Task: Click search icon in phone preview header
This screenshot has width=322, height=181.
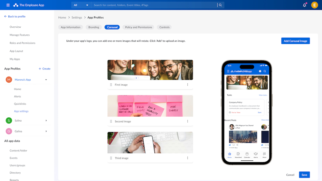Action: point(265,71)
